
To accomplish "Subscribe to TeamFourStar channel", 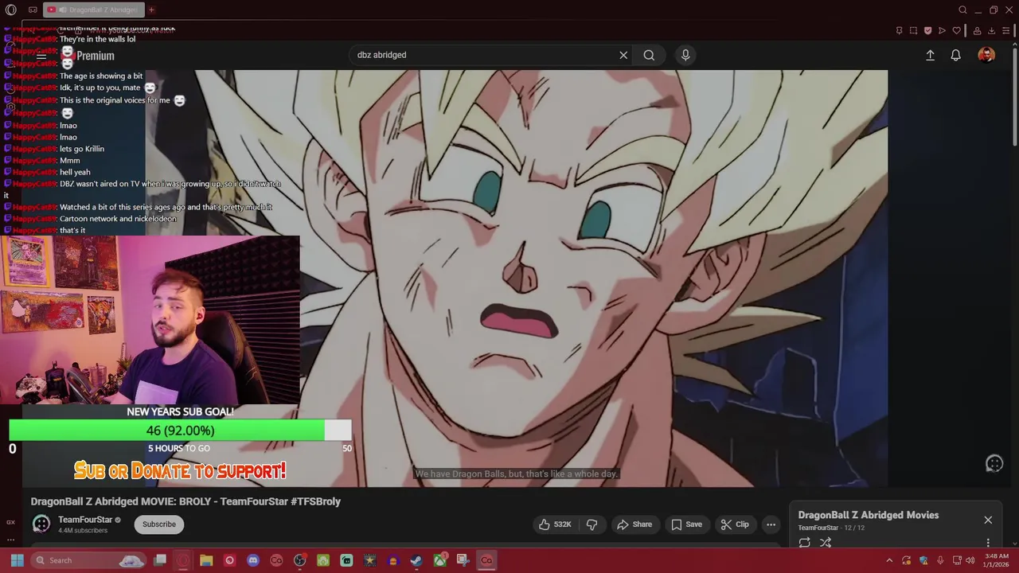I will (x=159, y=524).
